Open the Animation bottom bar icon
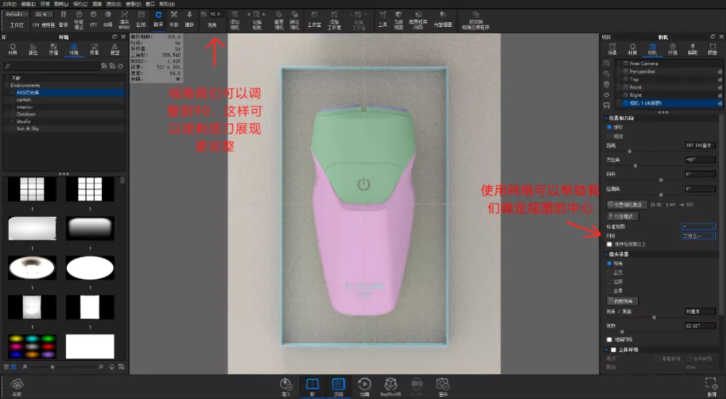726x399 pixels. point(364,387)
